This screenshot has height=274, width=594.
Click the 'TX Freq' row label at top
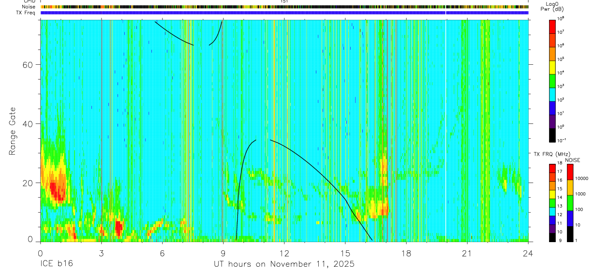[26, 13]
